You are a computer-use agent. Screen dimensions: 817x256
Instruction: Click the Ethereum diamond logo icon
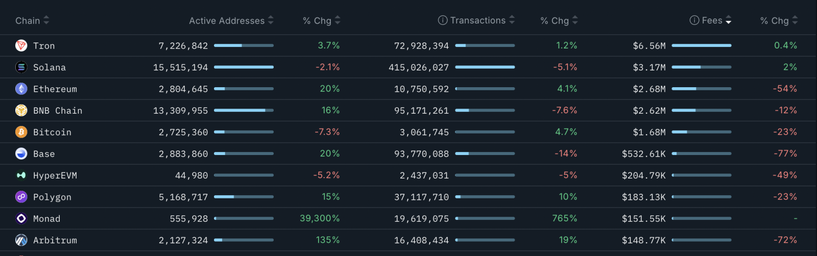21,89
